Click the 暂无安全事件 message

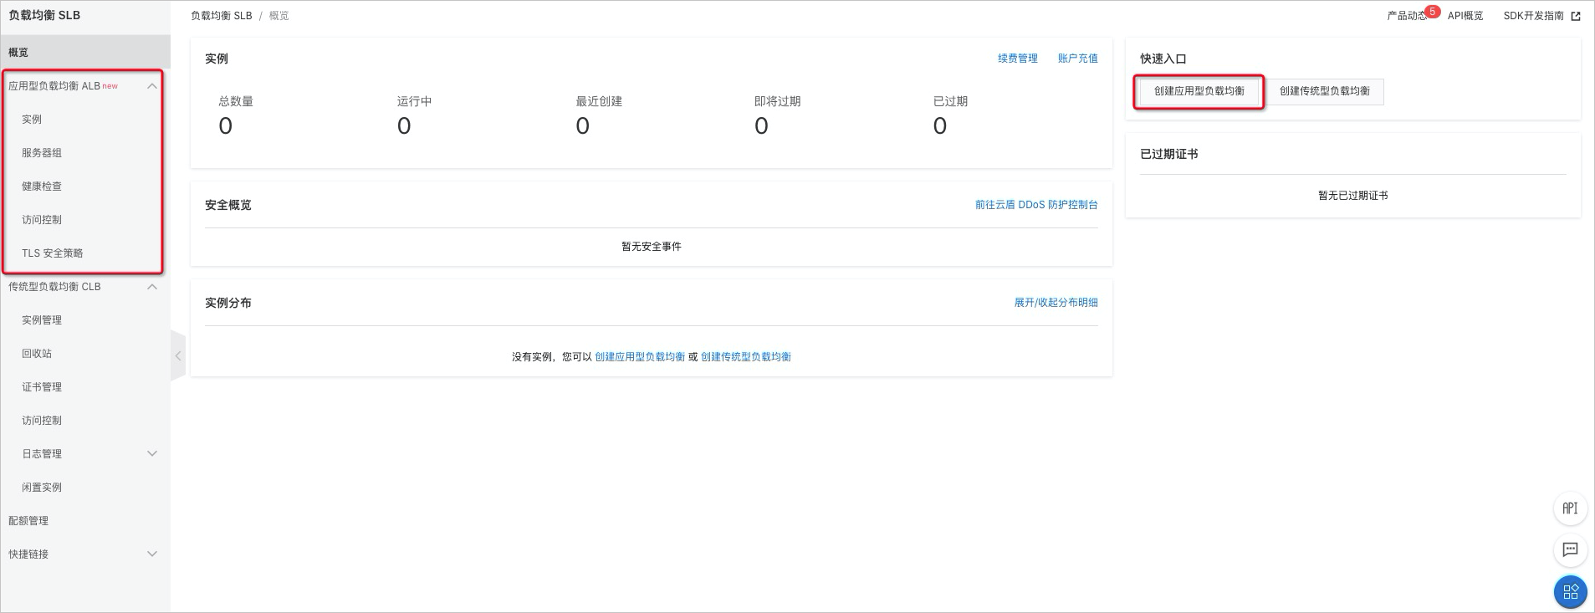coord(652,247)
